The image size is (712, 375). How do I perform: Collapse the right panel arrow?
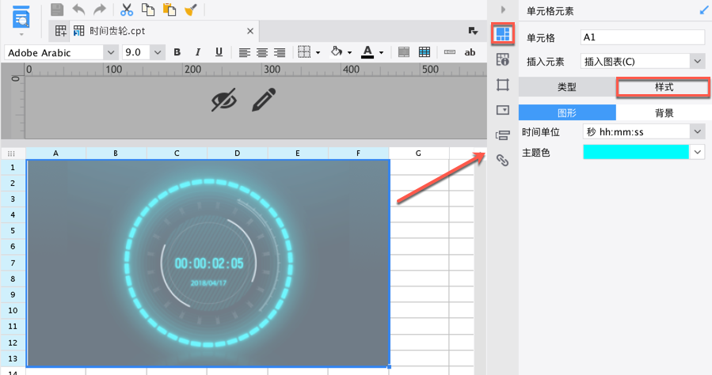[x=503, y=9]
